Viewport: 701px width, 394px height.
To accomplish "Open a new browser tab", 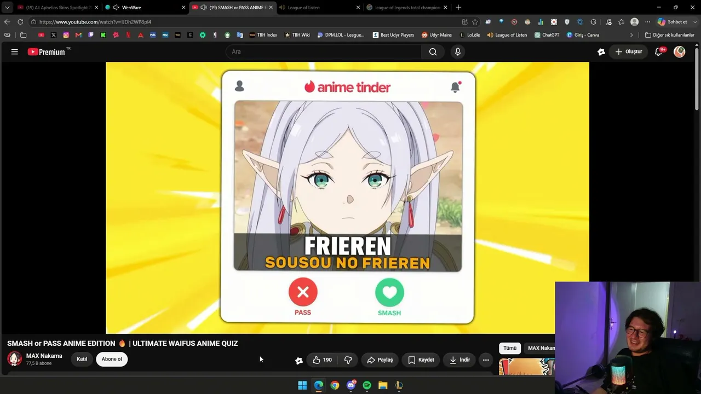I will click(458, 8).
